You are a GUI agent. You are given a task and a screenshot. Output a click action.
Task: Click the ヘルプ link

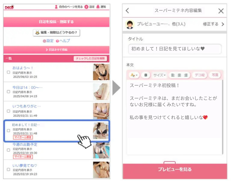pyautogui.click(x=63, y=41)
